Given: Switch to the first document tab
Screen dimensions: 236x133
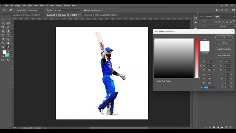Looking at the screenshot, I should coord(27,15).
